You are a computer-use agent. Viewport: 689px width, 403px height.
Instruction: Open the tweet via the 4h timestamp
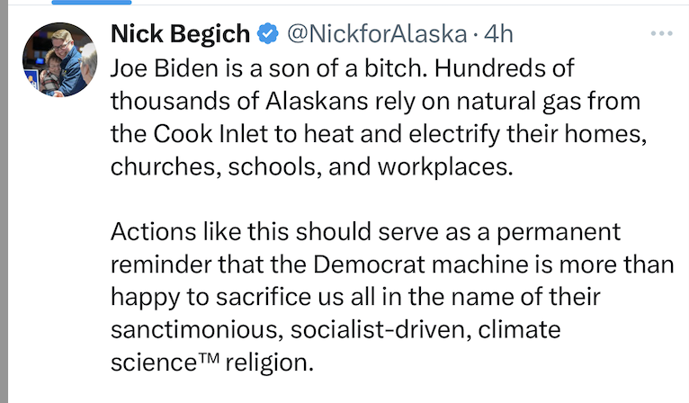(x=498, y=34)
